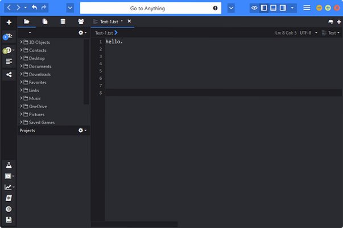Click the share icon in sidebar

coord(9,75)
